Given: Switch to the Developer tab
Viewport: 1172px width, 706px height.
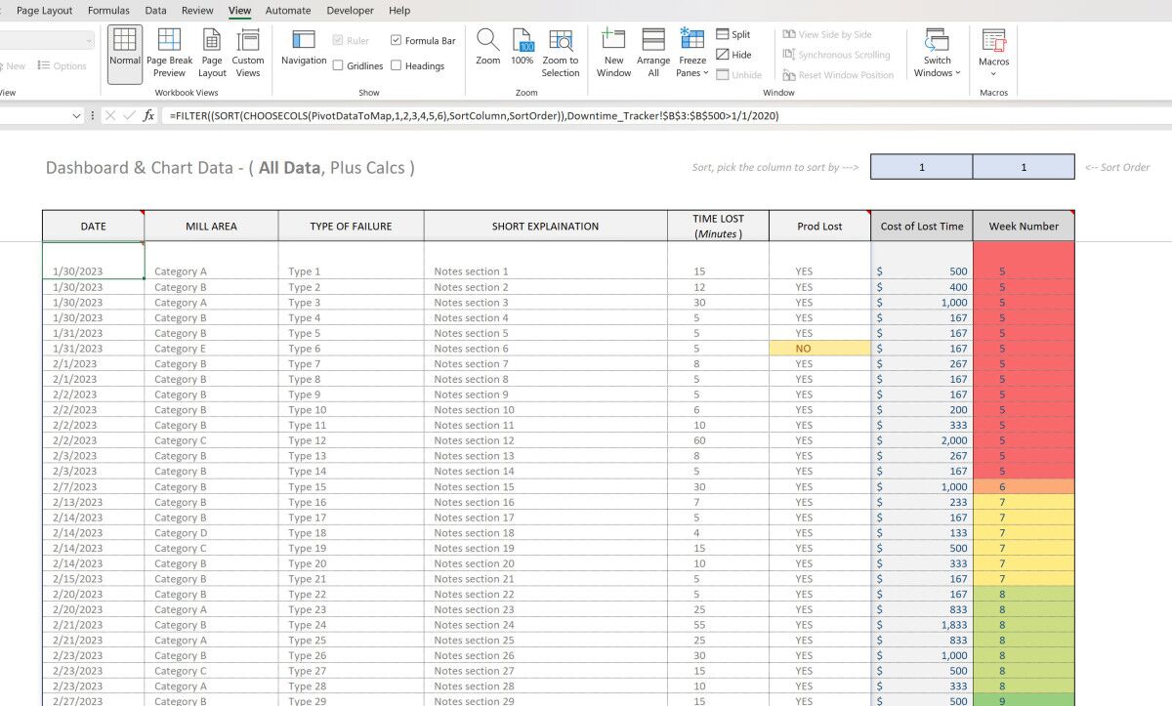Looking at the screenshot, I should (350, 11).
